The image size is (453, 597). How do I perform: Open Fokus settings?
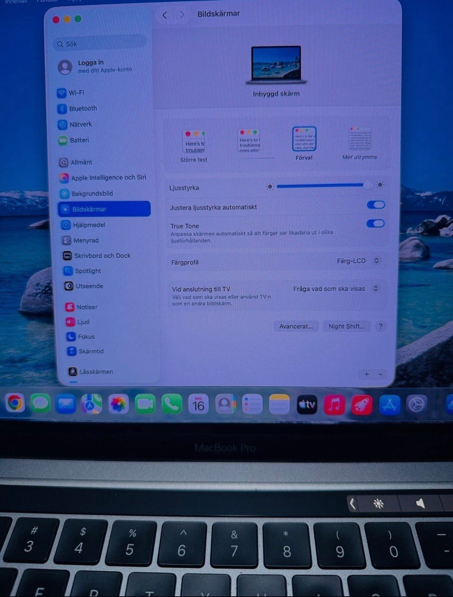(x=80, y=337)
